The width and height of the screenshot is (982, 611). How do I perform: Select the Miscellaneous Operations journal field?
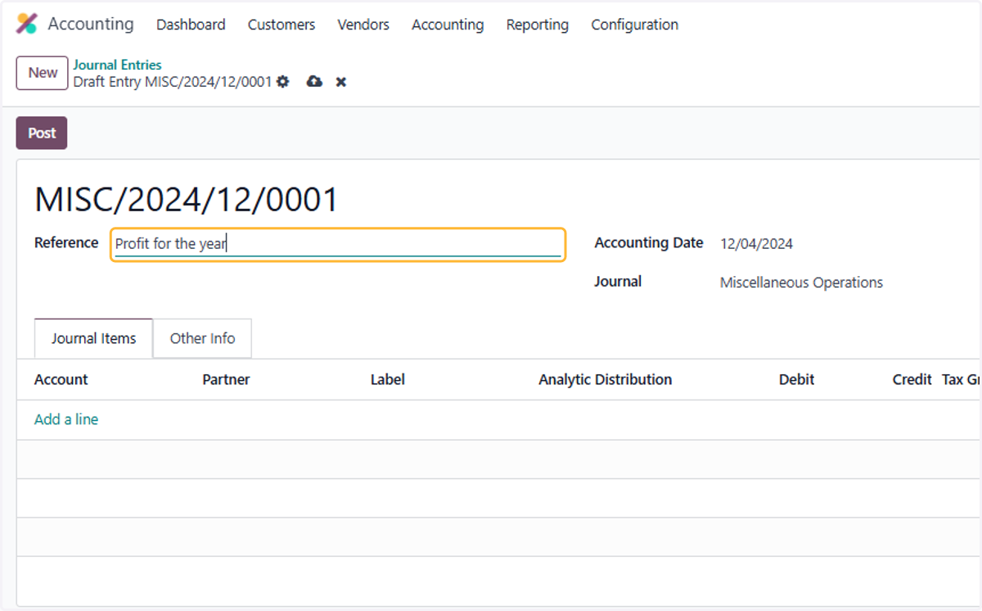click(801, 283)
